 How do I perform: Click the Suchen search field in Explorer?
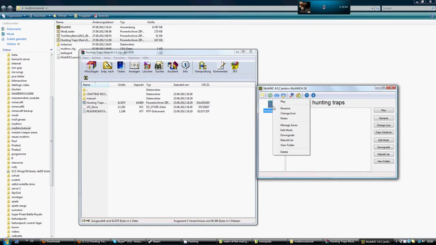[x=405, y=8]
